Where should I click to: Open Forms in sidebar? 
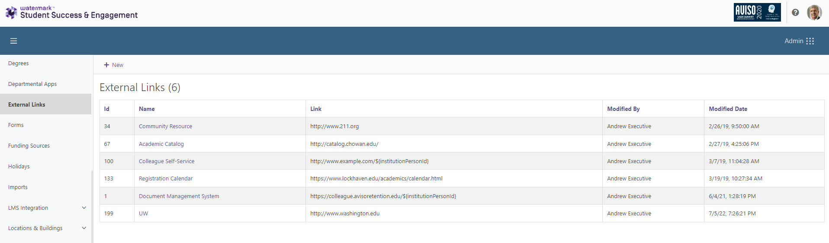[16, 125]
